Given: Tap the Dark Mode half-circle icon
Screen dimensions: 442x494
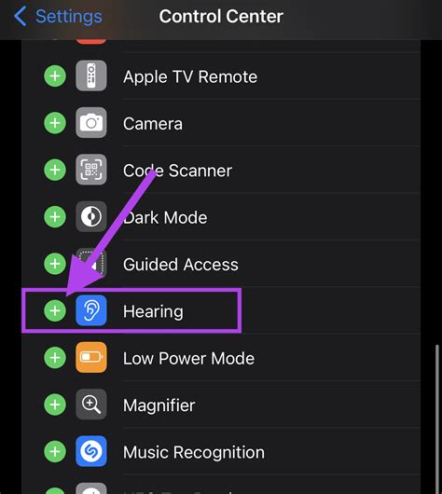Looking at the screenshot, I should pos(91,217).
